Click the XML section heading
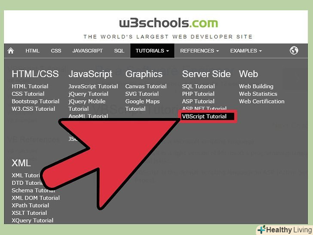This screenshot has height=235, width=313. point(21,163)
